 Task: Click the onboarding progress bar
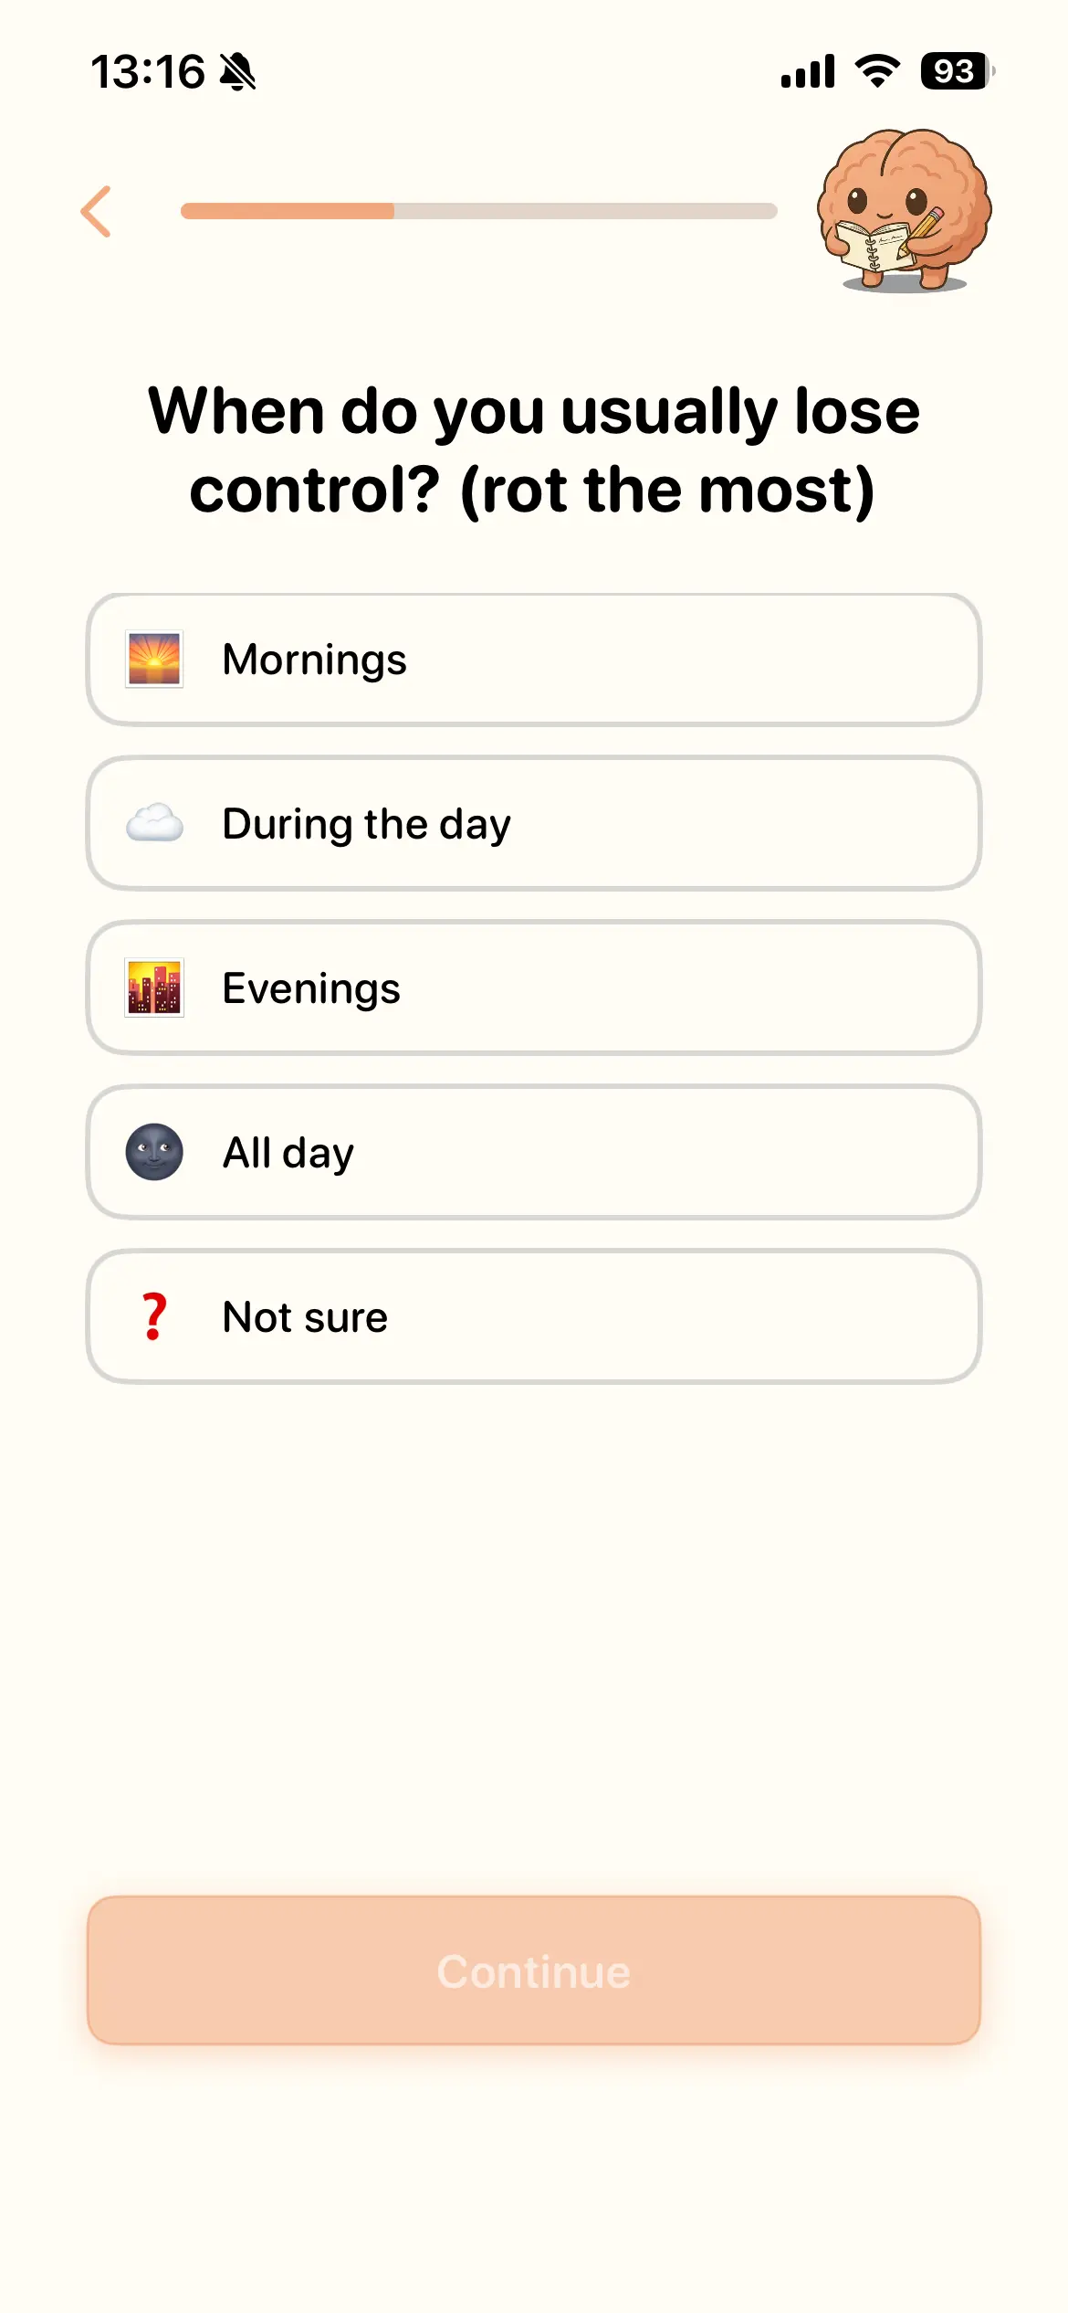click(478, 212)
